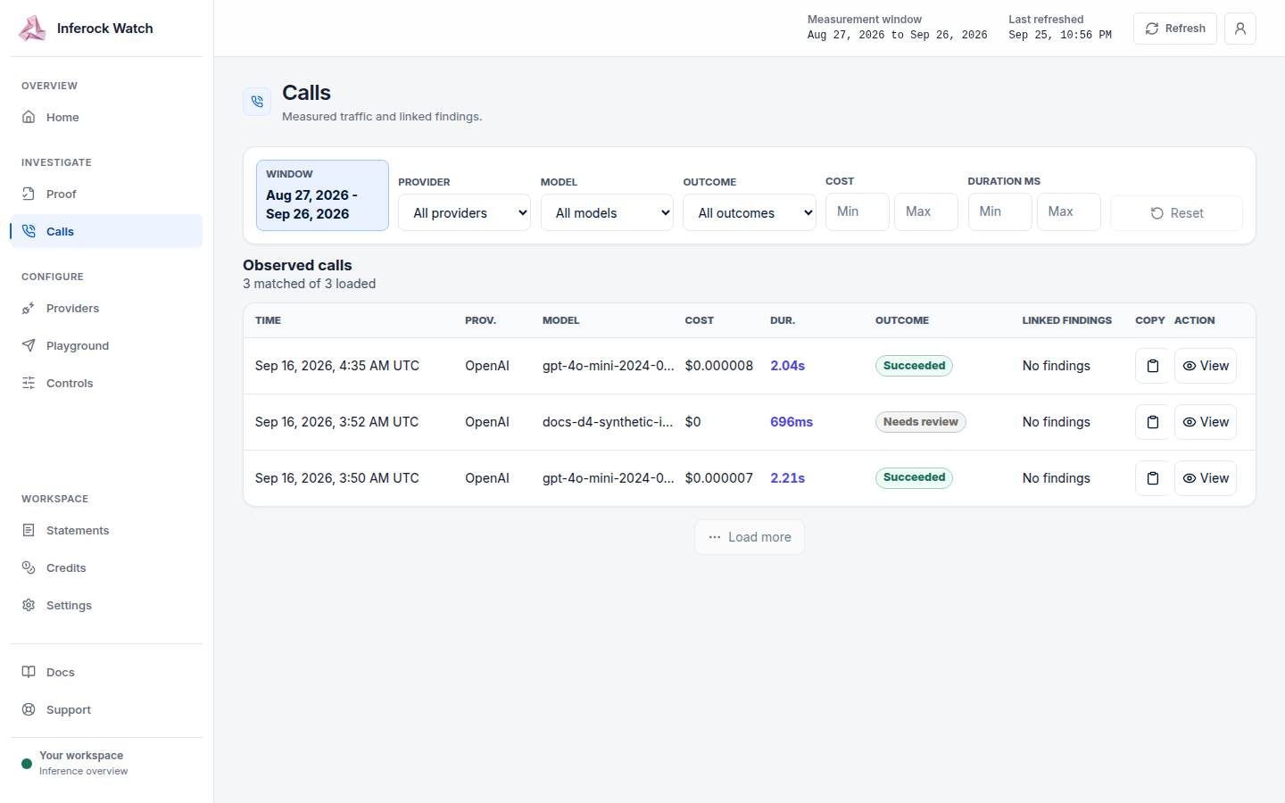Click the Inferock Watch logo icon
1285x803 pixels.
click(x=32, y=29)
